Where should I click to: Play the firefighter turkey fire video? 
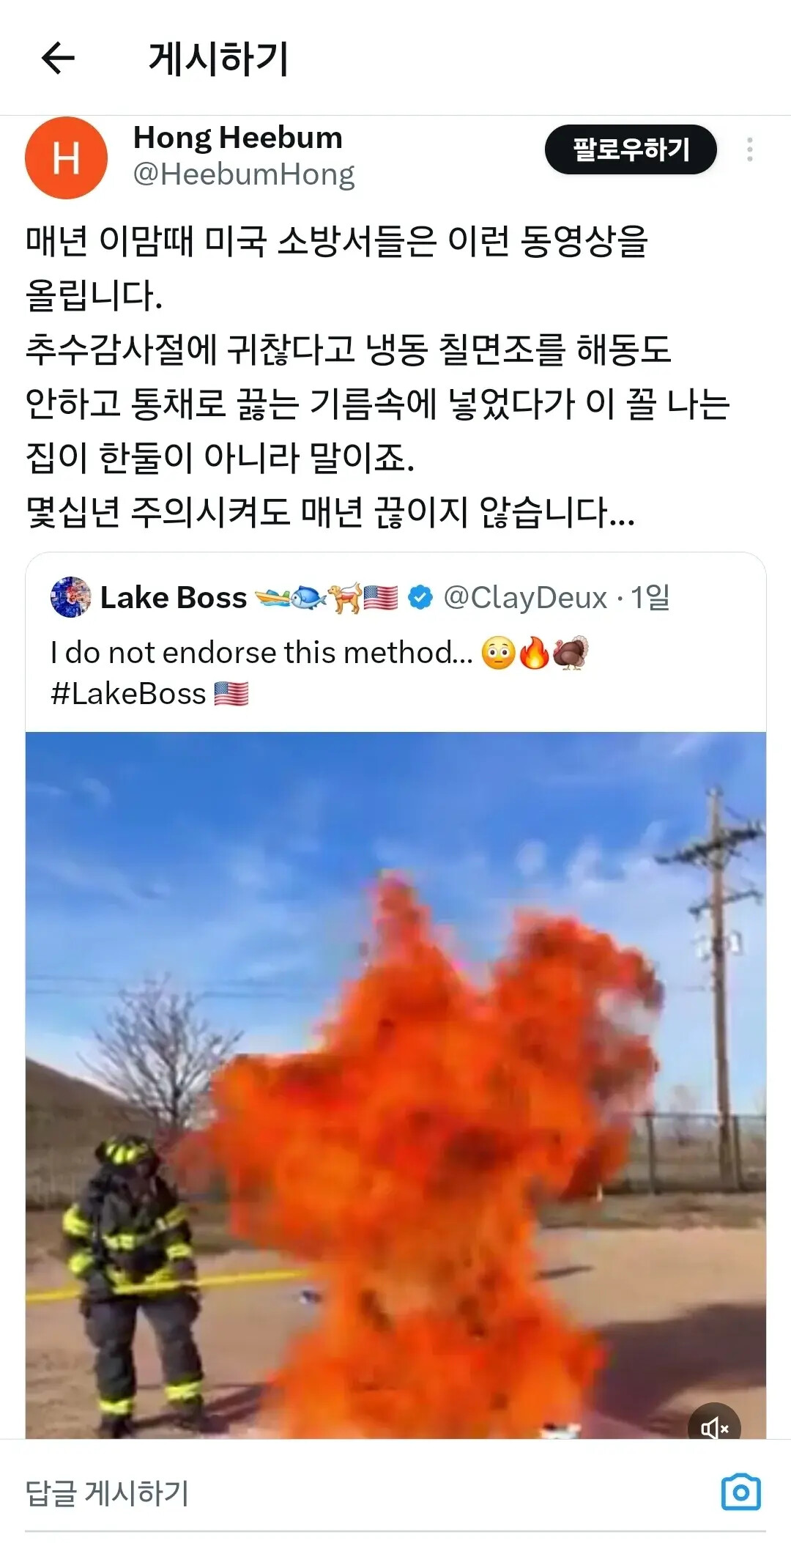(x=395, y=1084)
